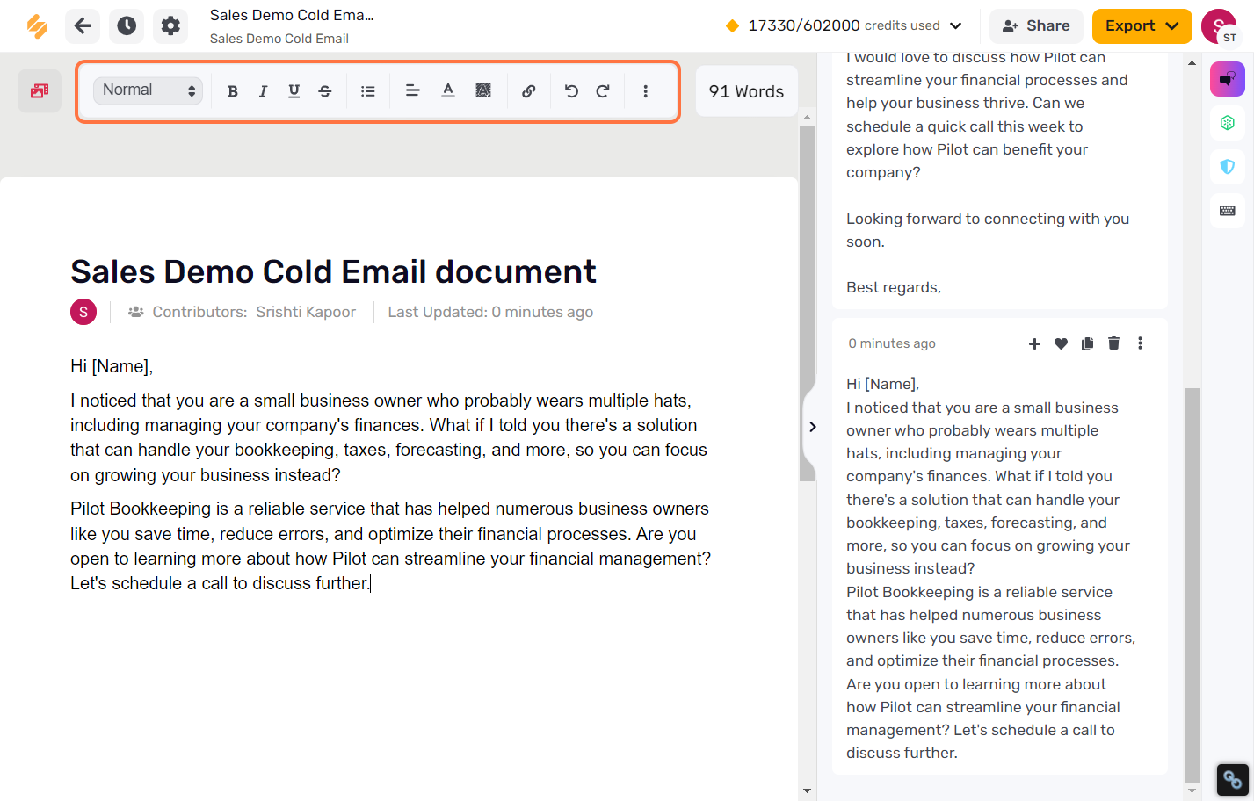Viewport: 1254px width, 801px height.
Task: Toggle italic formatting
Action: pos(263,90)
